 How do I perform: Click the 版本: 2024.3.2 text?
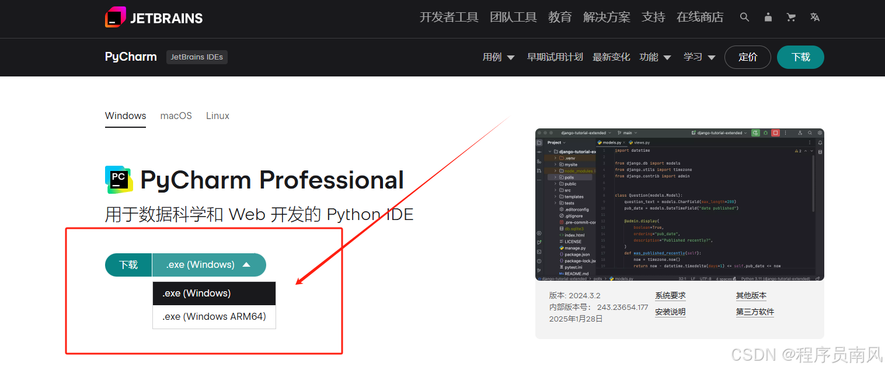(575, 296)
